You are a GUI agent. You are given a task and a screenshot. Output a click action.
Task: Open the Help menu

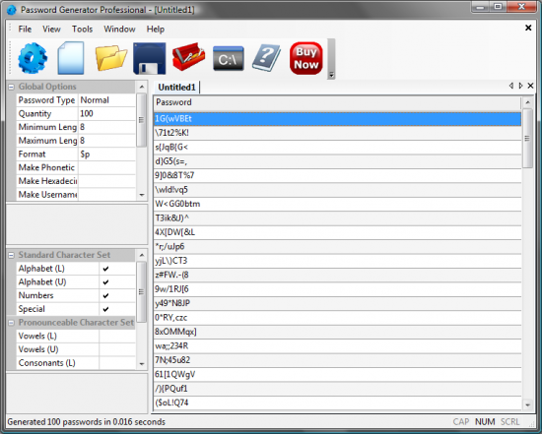point(156,29)
